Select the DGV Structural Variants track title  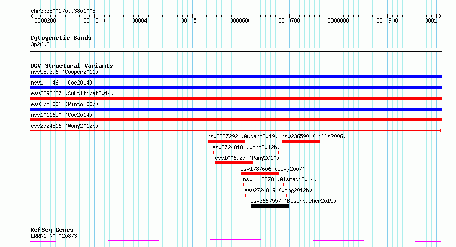tap(72, 66)
